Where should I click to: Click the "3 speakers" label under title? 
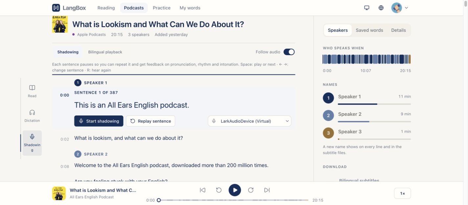(139, 34)
